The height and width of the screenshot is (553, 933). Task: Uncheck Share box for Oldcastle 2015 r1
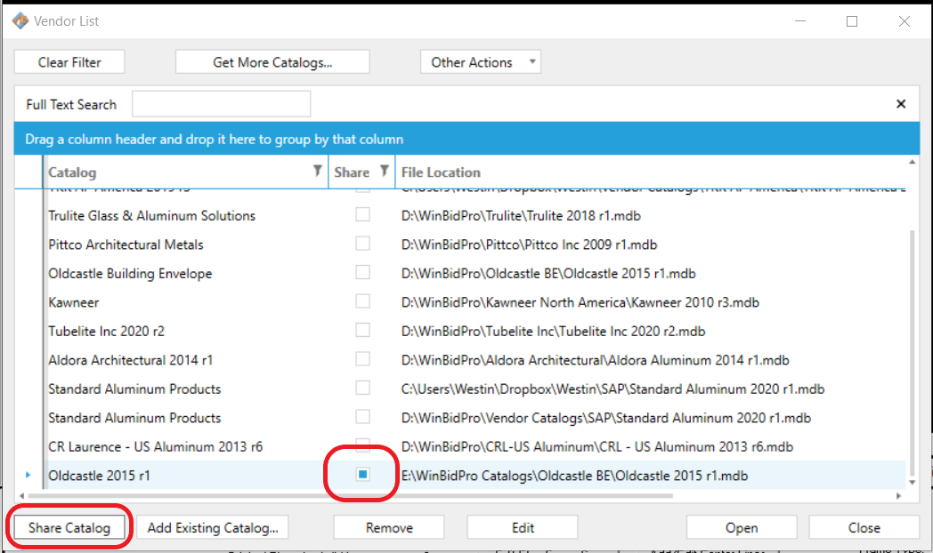click(362, 474)
